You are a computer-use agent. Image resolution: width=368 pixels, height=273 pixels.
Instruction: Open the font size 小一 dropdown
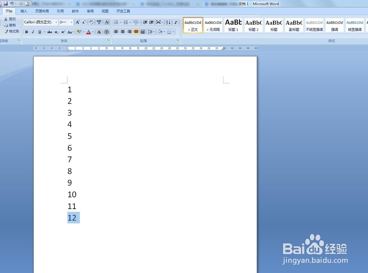[x=71, y=22]
